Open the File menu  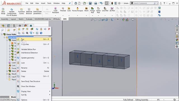coord(27,3)
